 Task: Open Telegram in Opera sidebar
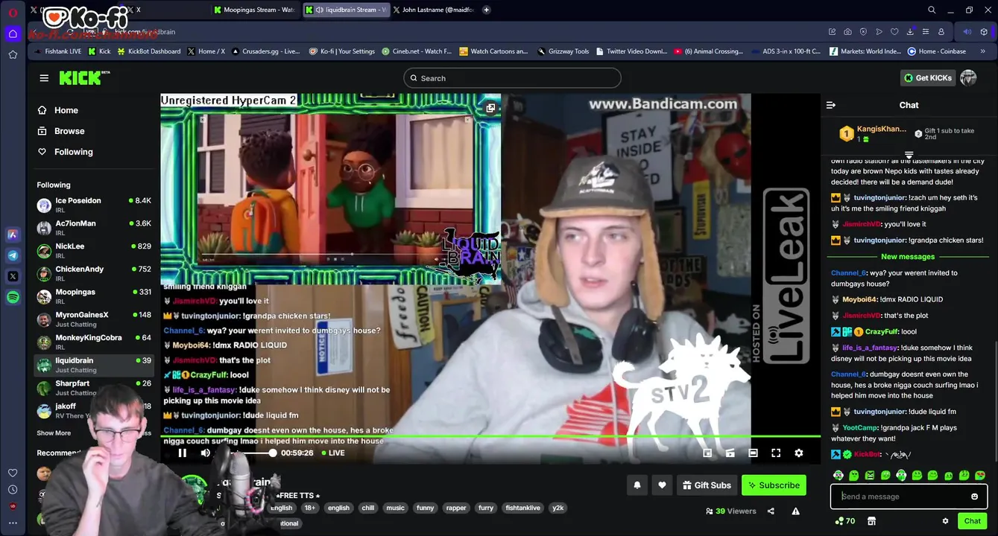(13, 255)
